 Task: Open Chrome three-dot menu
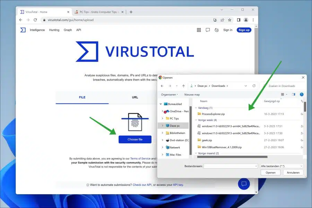pyautogui.click(x=253, y=20)
